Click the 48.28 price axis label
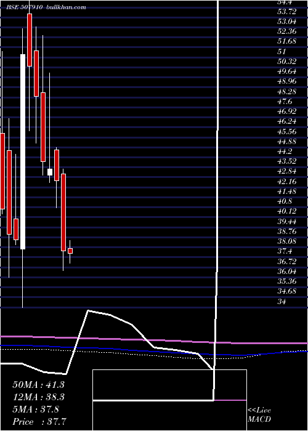The width and height of the screenshot is (308, 431). (287, 92)
